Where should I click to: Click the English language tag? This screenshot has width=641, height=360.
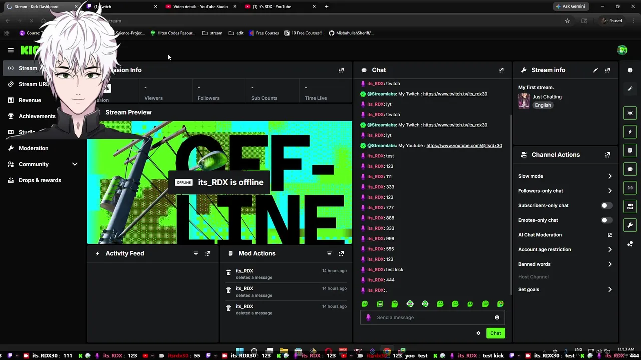[543, 105]
